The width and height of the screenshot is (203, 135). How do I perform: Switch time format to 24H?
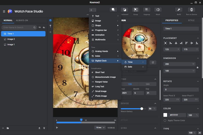148,84
